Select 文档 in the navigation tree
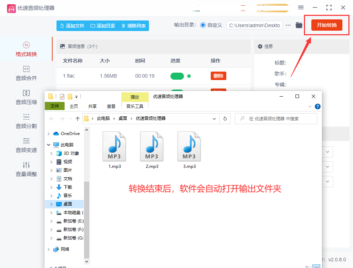The height and width of the screenshot is (268, 353). click(x=67, y=179)
